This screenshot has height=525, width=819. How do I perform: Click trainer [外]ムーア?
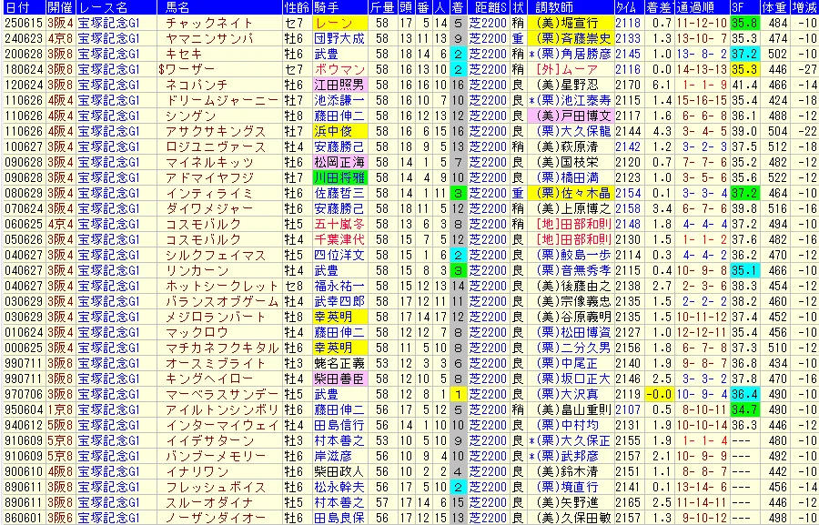(567, 69)
